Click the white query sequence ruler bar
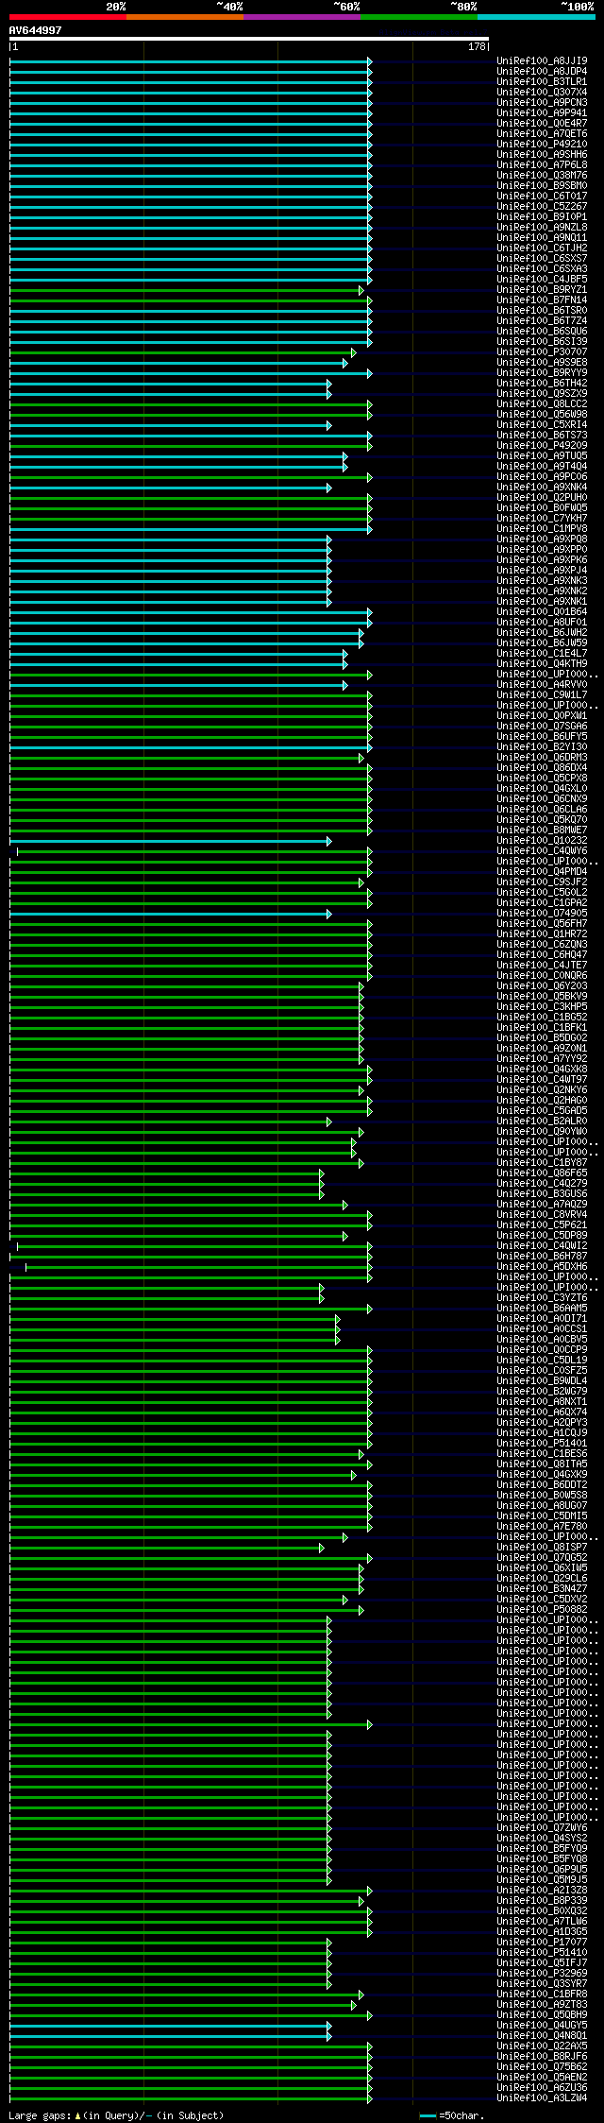 point(249,39)
